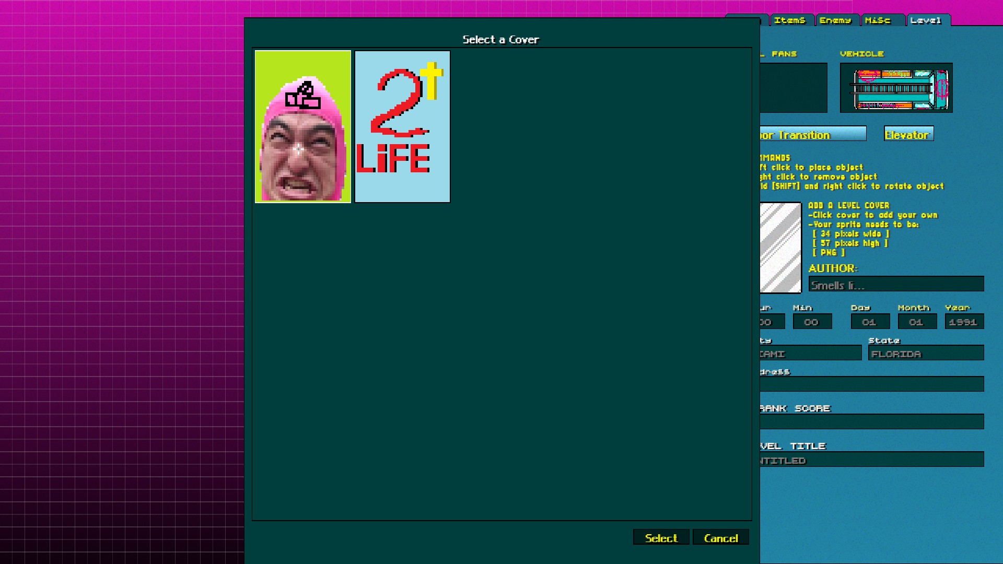
Task: Focus the Address input field
Action: (872, 384)
